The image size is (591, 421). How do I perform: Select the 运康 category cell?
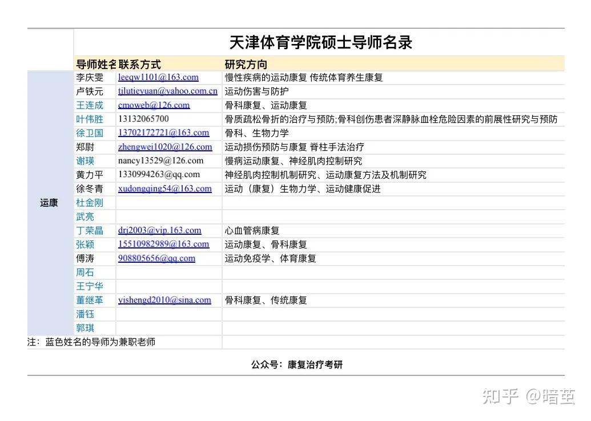pyautogui.click(x=49, y=203)
